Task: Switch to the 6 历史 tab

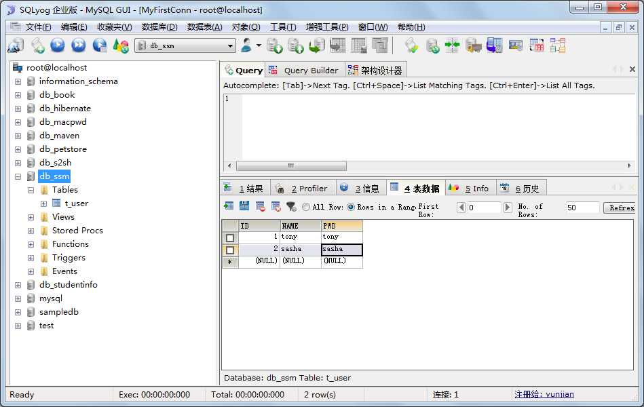Action: point(521,189)
